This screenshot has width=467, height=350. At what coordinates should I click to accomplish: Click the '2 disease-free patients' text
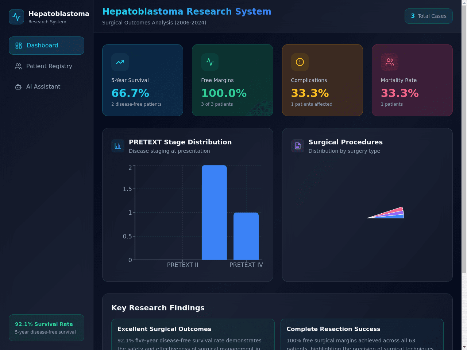pos(136,104)
